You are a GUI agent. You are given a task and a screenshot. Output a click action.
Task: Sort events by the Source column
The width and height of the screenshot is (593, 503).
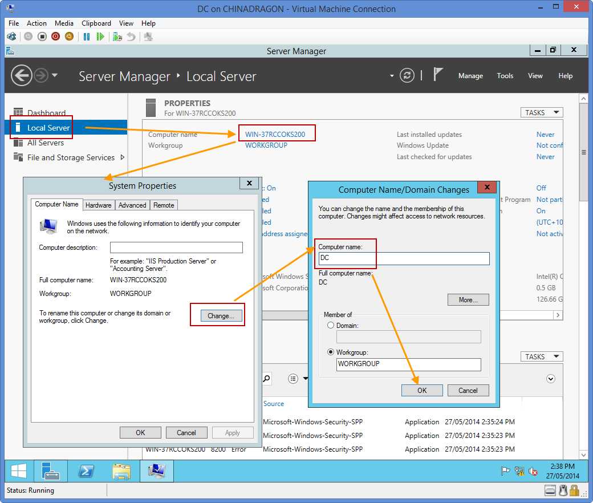(274, 404)
